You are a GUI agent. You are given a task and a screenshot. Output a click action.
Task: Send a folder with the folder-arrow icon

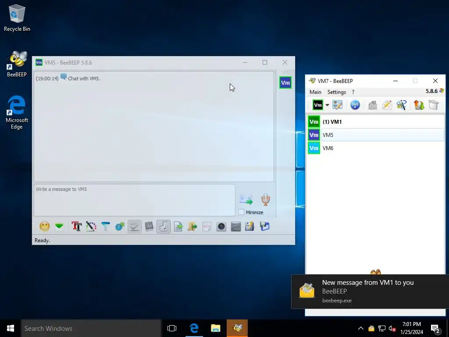coord(192,226)
